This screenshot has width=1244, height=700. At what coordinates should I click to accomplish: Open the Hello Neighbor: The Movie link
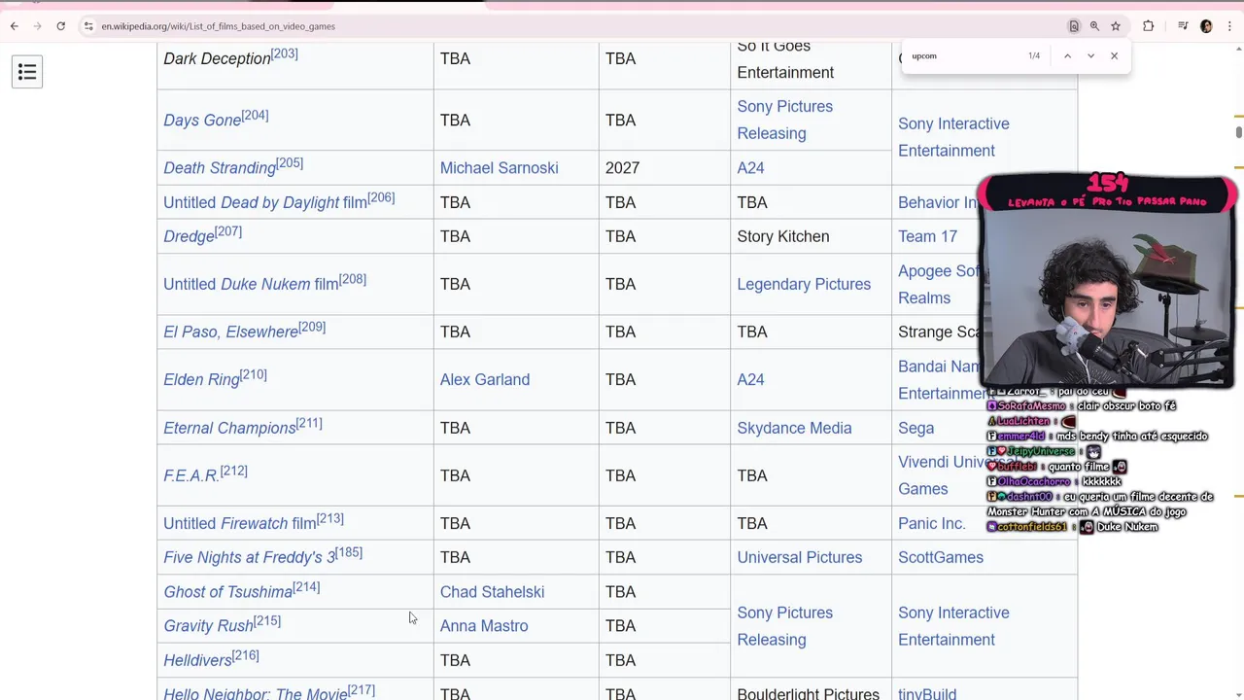coord(256,693)
